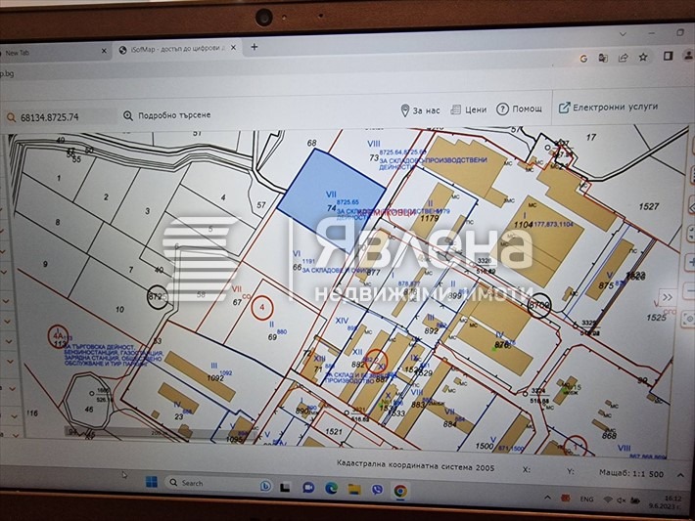This screenshot has height=521, width=695.
Task: Click the Google icon in the address bar
Action: click(583, 59)
